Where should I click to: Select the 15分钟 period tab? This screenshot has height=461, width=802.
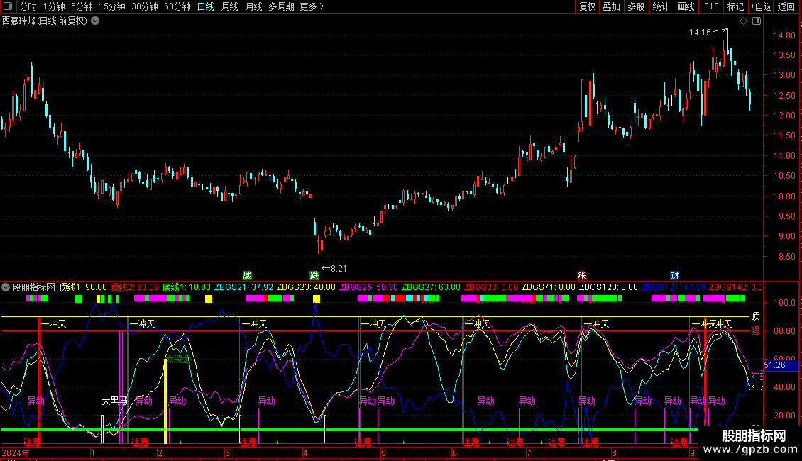click(112, 6)
